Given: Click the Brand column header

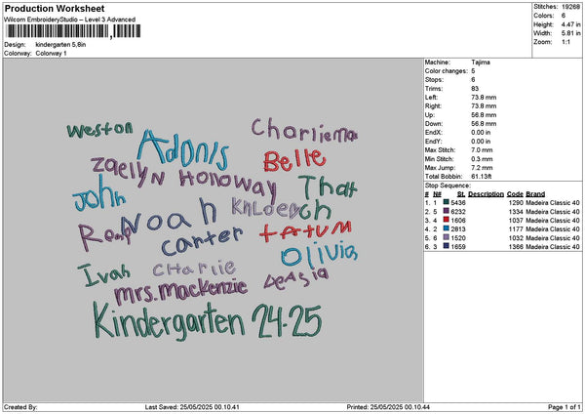Looking at the screenshot, I should (x=535, y=194).
